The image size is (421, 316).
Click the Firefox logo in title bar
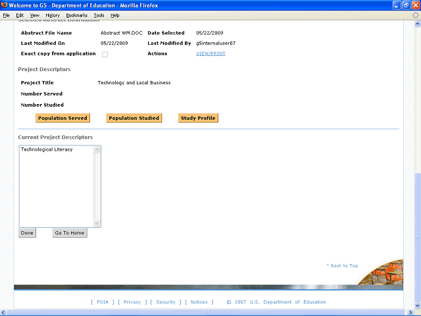[4, 5]
